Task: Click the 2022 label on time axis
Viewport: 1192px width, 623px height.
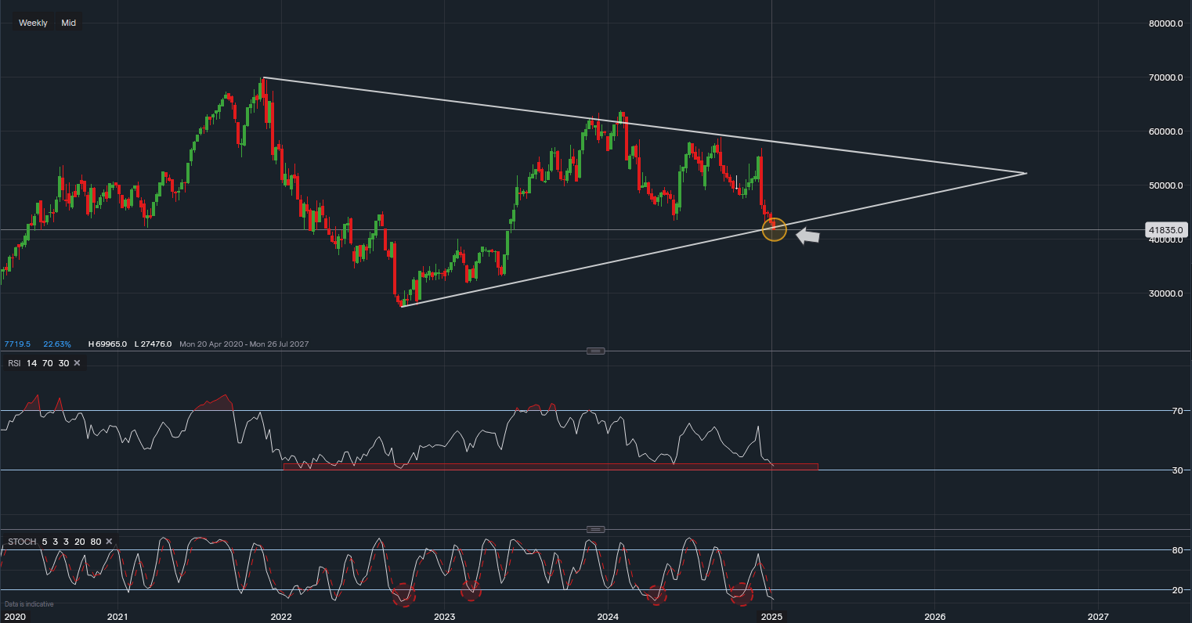Action: tap(281, 616)
